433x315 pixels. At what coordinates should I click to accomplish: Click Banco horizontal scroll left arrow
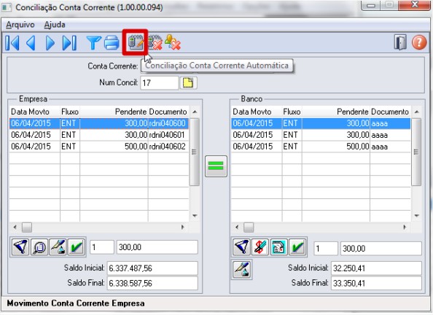click(x=237, y=227)
